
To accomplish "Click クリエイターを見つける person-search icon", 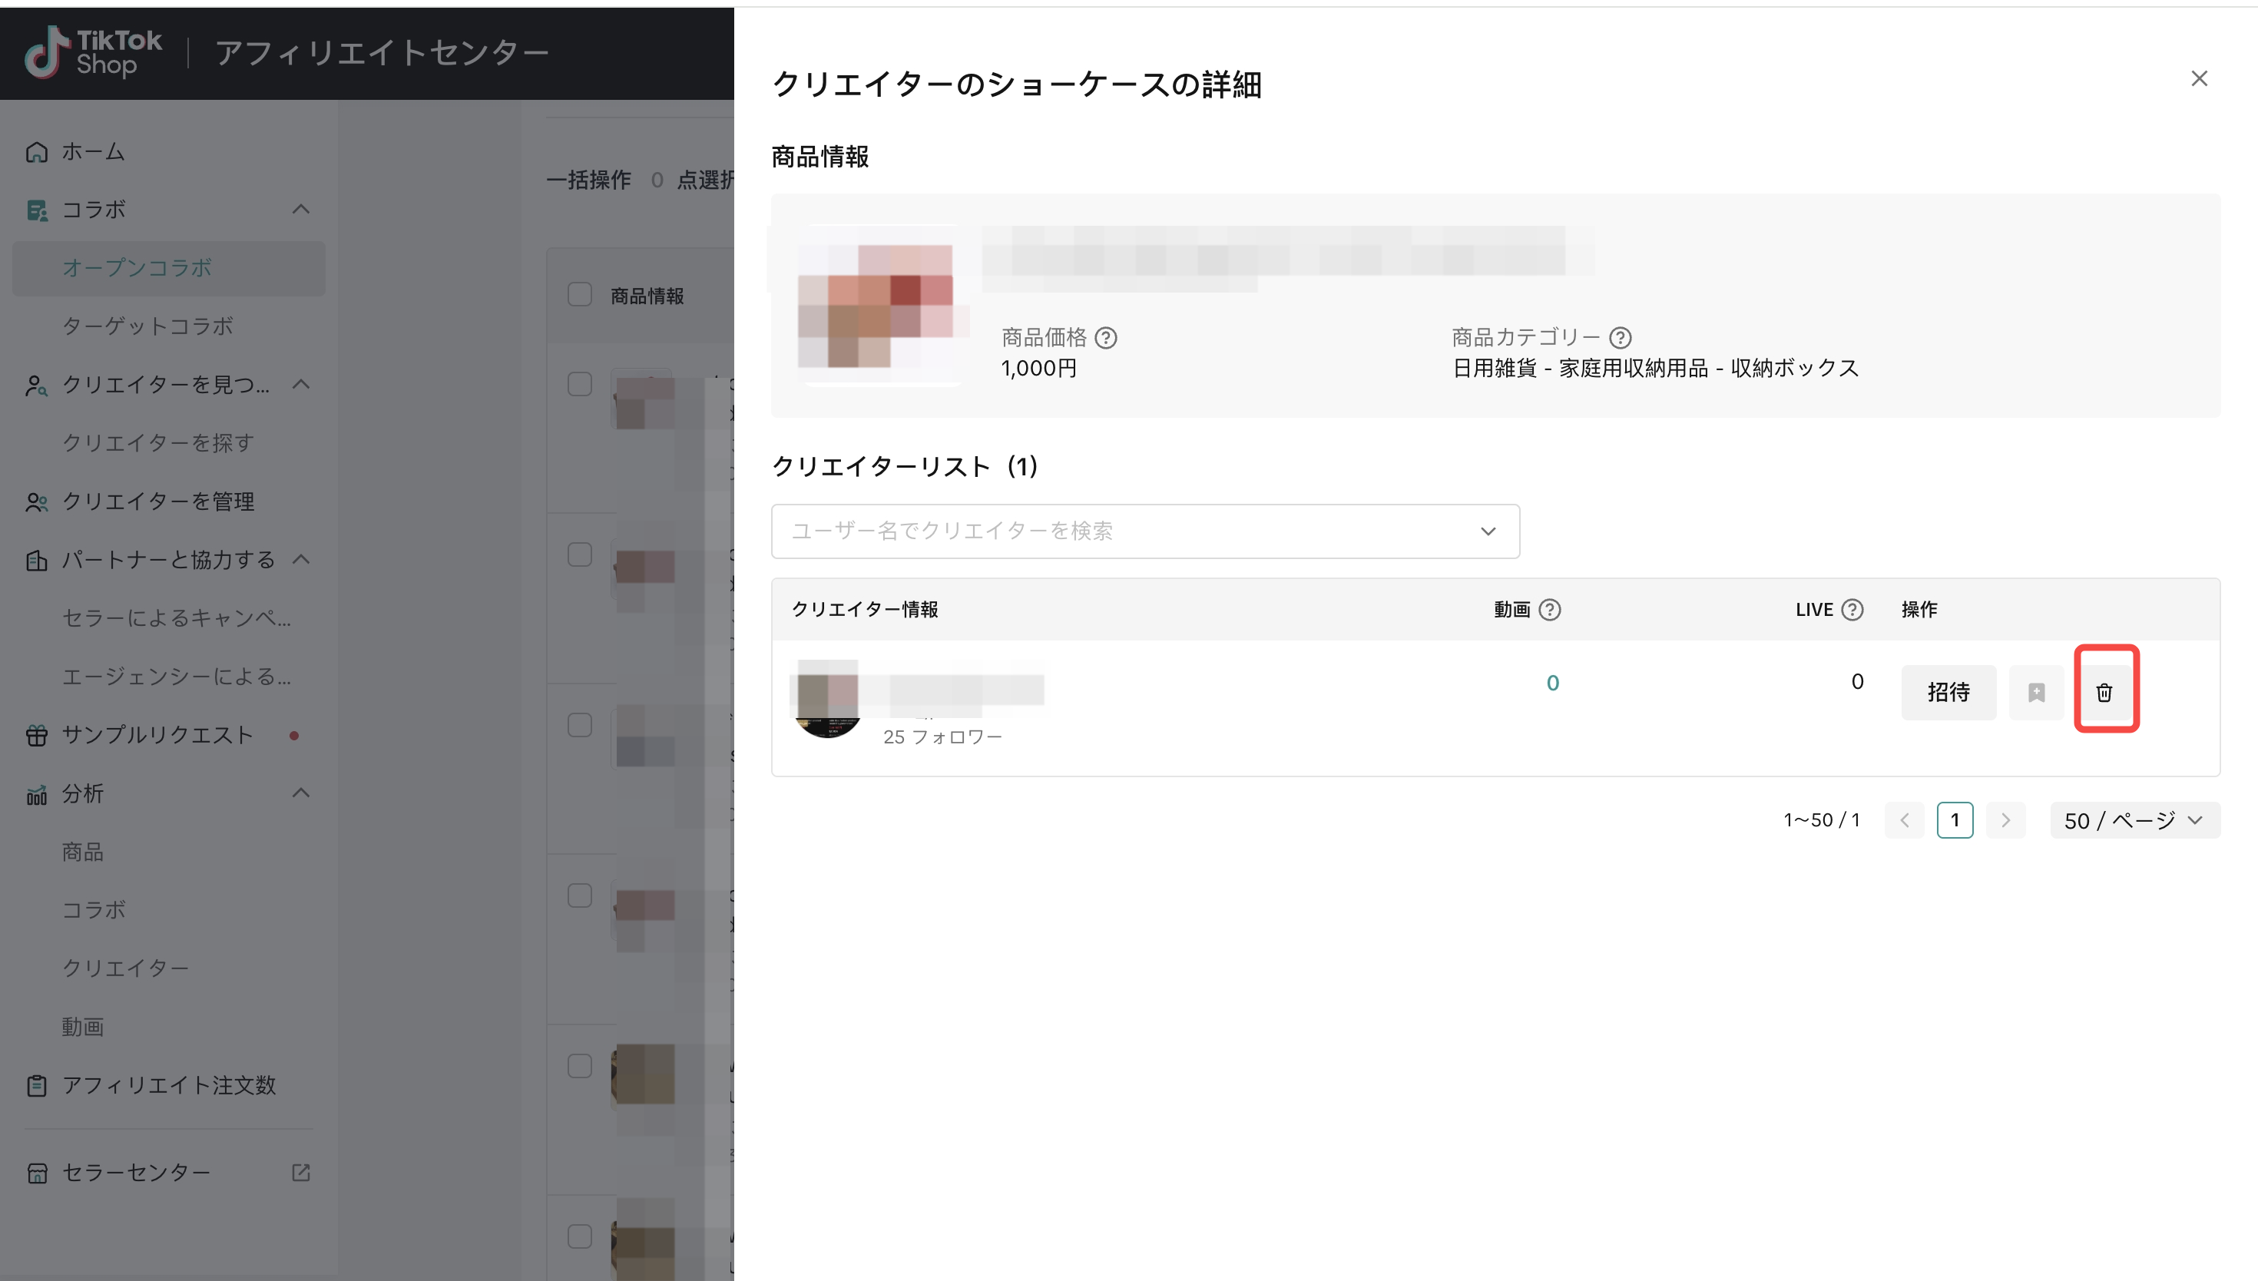I will coord(37,386).
